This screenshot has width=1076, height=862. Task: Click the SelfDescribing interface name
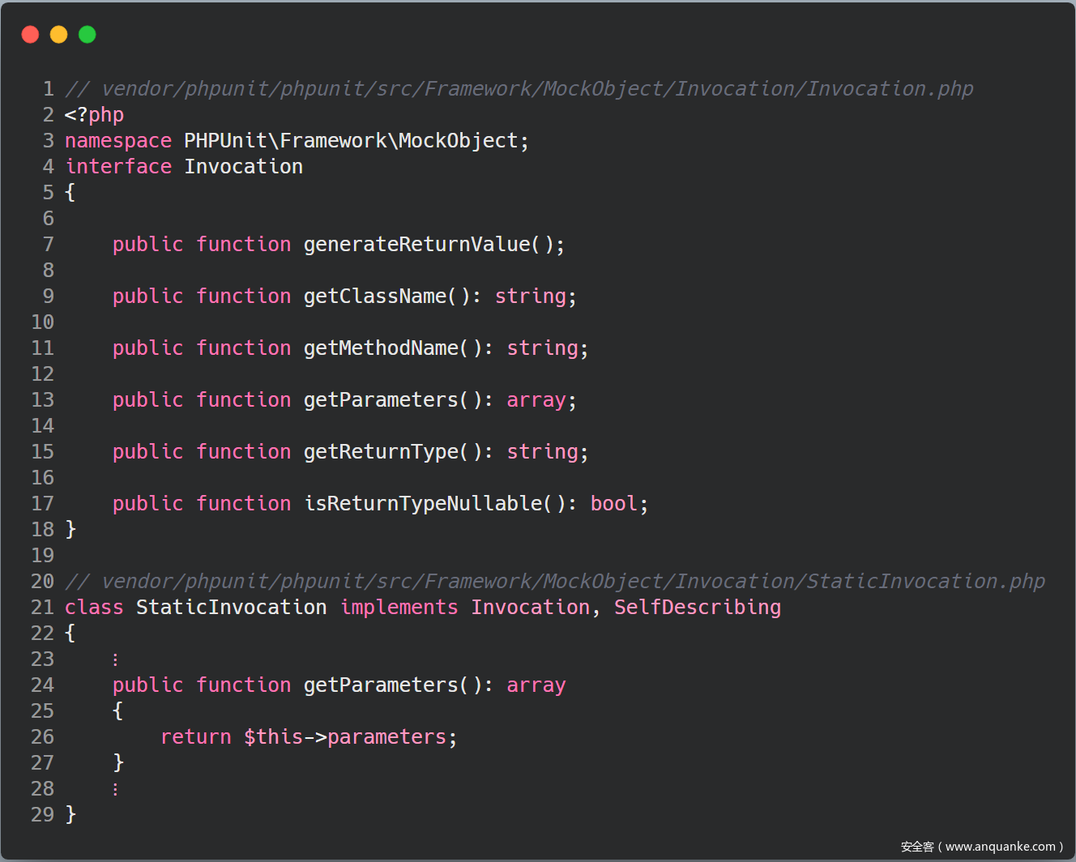point(697,608)
